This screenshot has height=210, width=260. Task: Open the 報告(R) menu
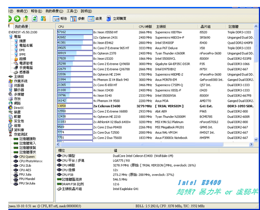click(36, 11)
